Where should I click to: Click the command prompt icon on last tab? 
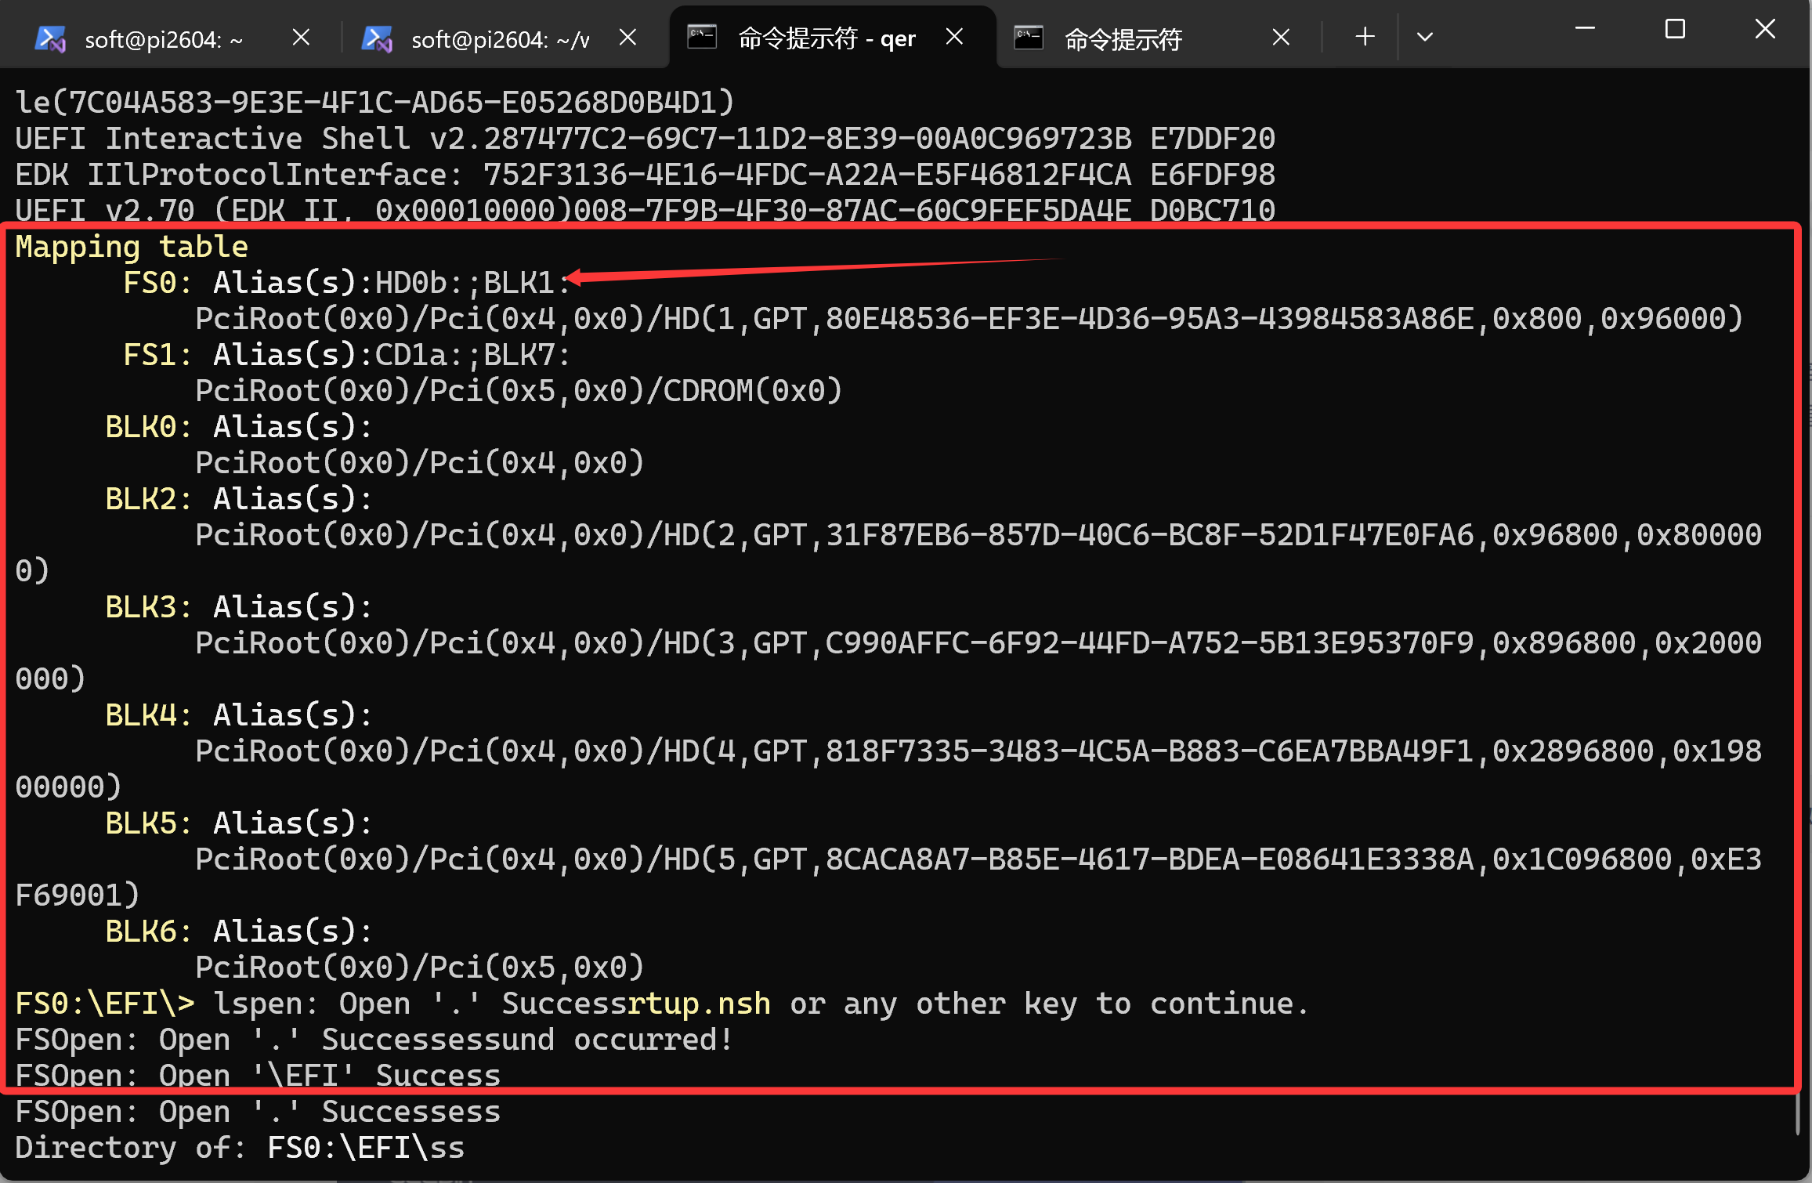(1029, 37)
